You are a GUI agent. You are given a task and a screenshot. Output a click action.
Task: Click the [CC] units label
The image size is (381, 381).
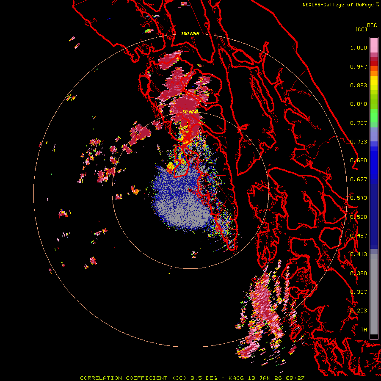pos(362,29)
